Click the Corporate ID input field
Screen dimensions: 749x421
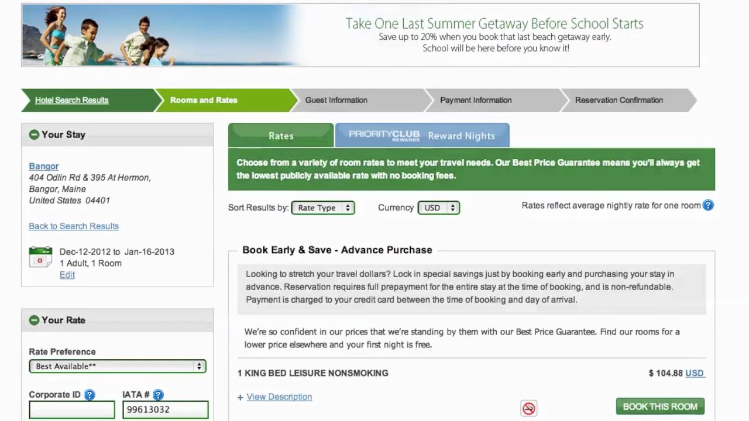(x=72, y=409)
